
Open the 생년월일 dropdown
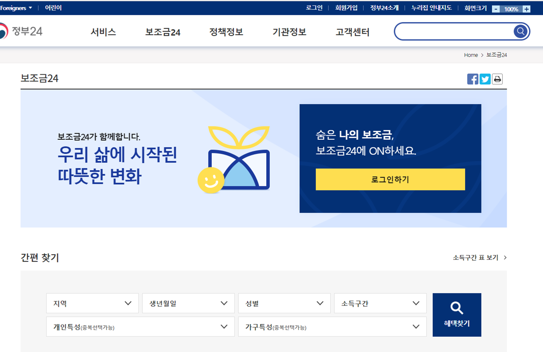point(188,303)
